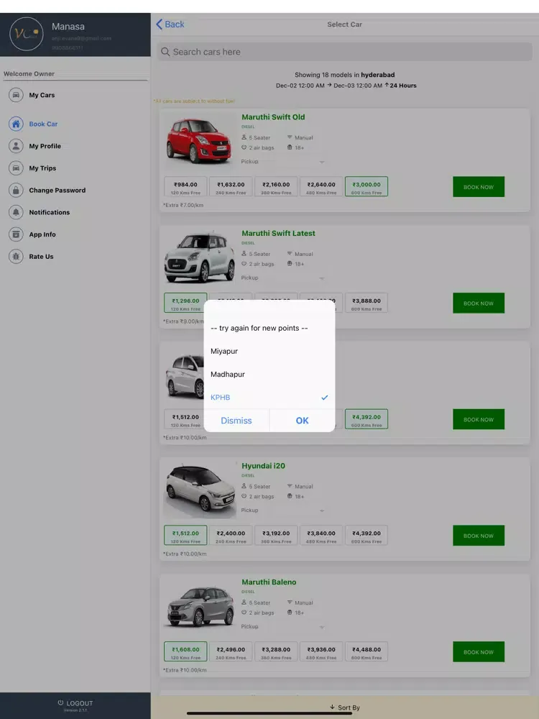Confirm pickup selection with OK
The height and width of the screenshot is (719, 539).
pos(302,421)
